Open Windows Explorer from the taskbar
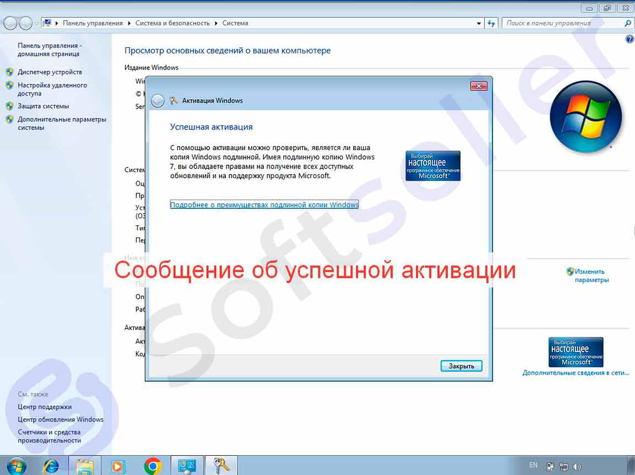The height and width of the screenshot is (475, 635). click(85, 466)
